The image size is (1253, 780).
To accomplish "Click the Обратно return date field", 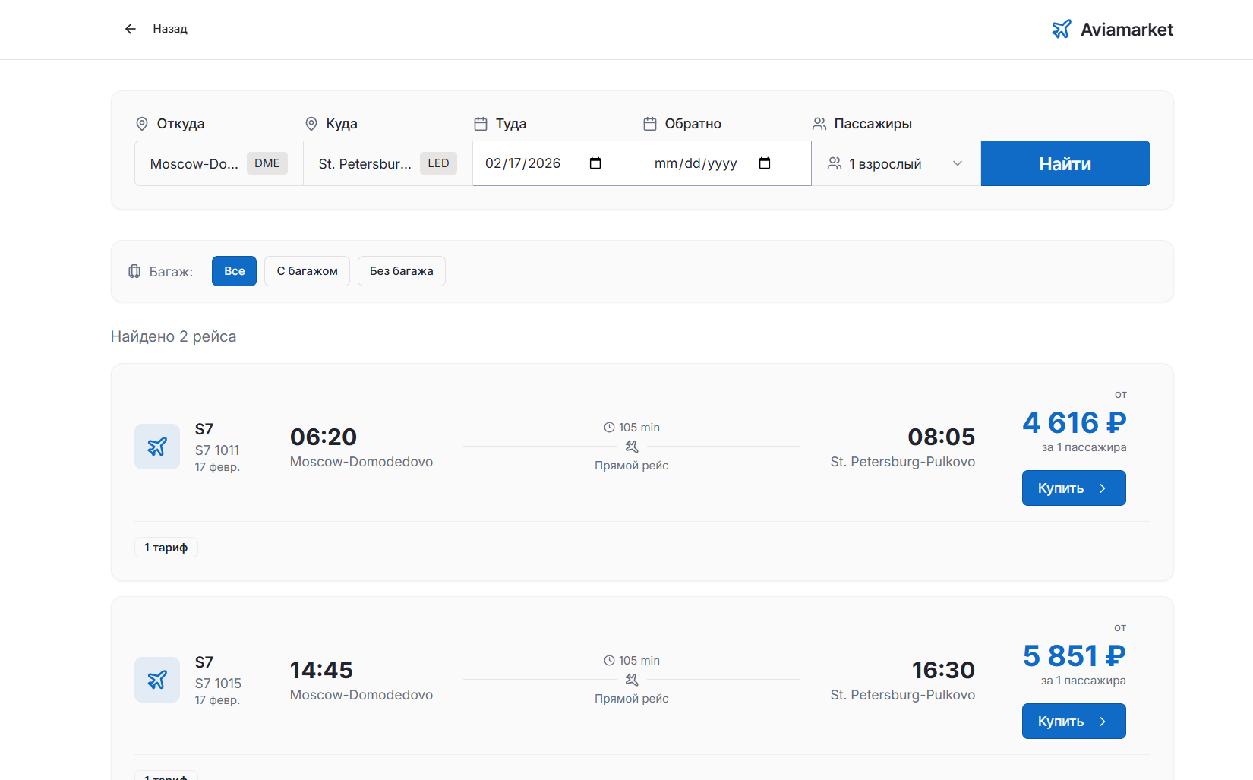I will point(727,163).
